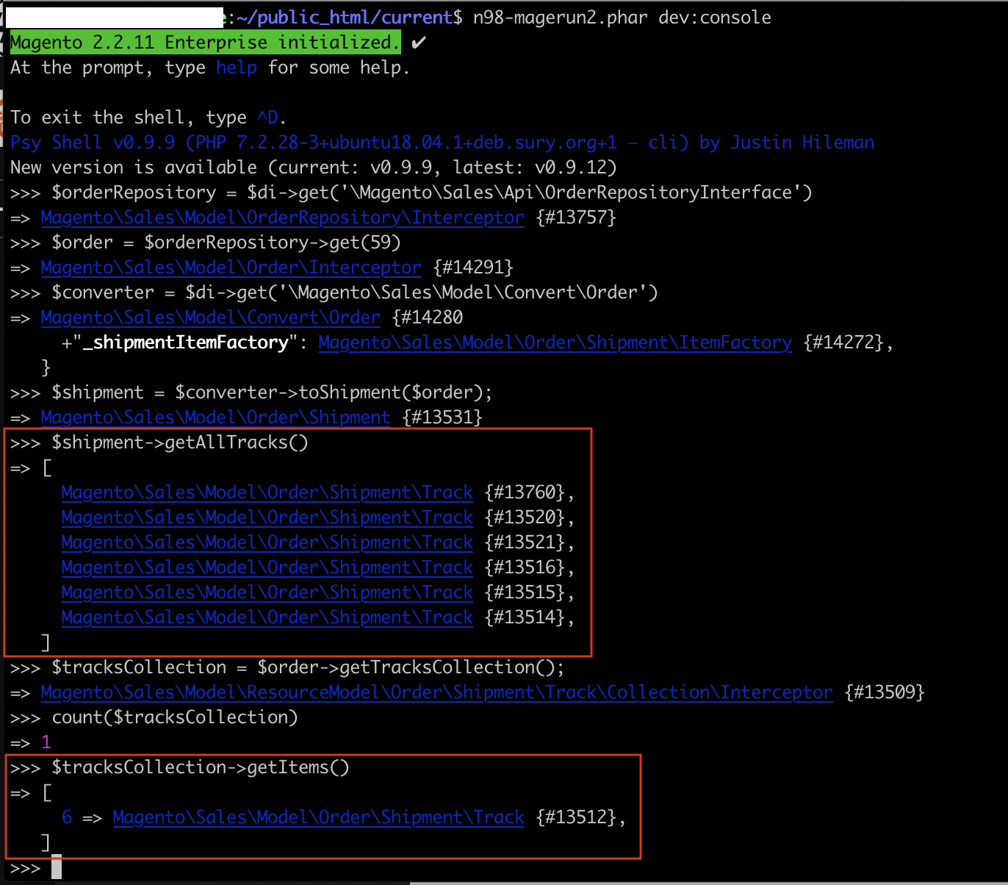The width and height of the screenshot is (1008, 885).
Task: Click the '$orderRepository = $di->get(...)' command line
Action: [432, 193]
